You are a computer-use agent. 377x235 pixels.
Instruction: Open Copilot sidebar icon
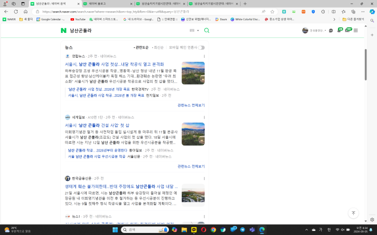372,12
